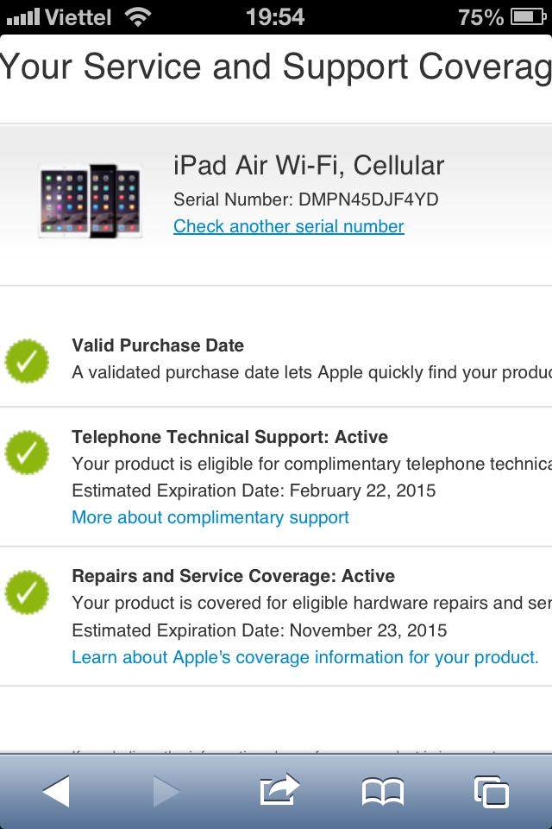The height and width of the screenshot is (829, 552).
Task: Tap the Your Service and Support Coverage heading
Action: coord(276,67)
